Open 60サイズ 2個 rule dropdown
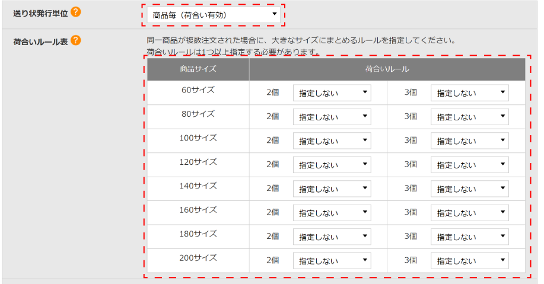The height and width of the screenshot is (284, 544). [x=332, y=93]
